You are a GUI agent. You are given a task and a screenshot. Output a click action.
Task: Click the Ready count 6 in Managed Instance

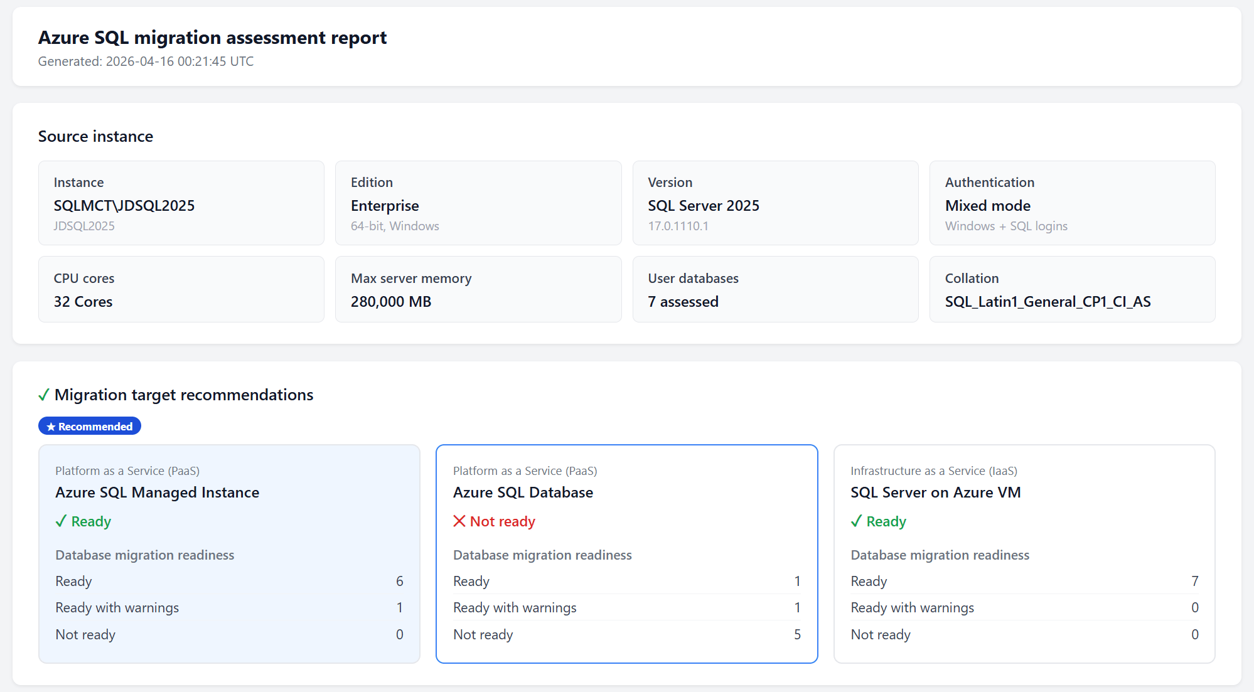point(399,582)
